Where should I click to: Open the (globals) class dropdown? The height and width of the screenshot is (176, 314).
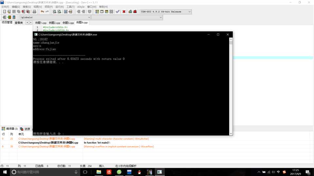point(55,17)
